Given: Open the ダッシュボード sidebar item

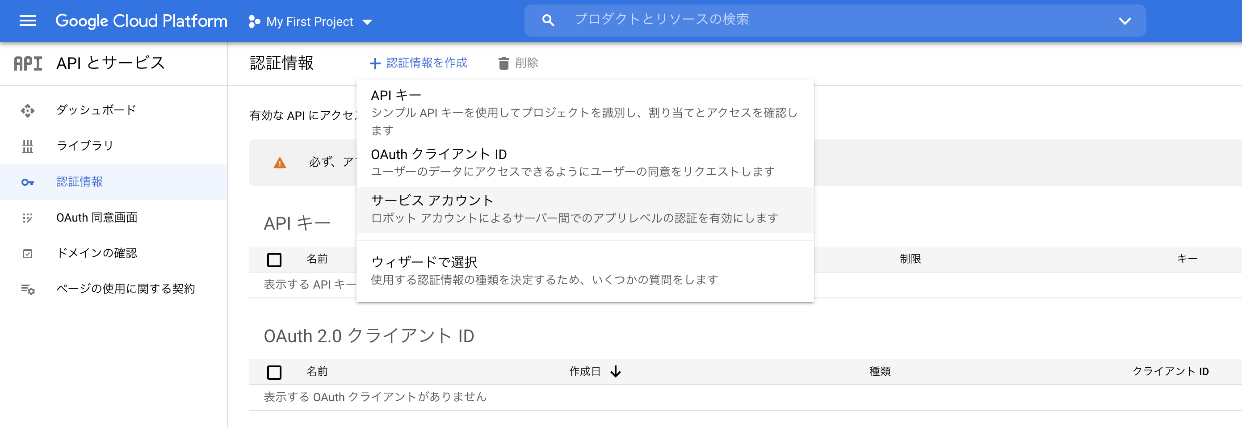Looking at the screenshot, I should coord(96,110).
